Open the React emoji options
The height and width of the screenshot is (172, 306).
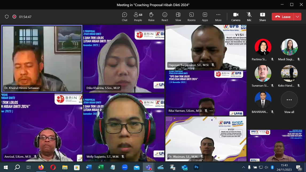(x=165, y=17)
